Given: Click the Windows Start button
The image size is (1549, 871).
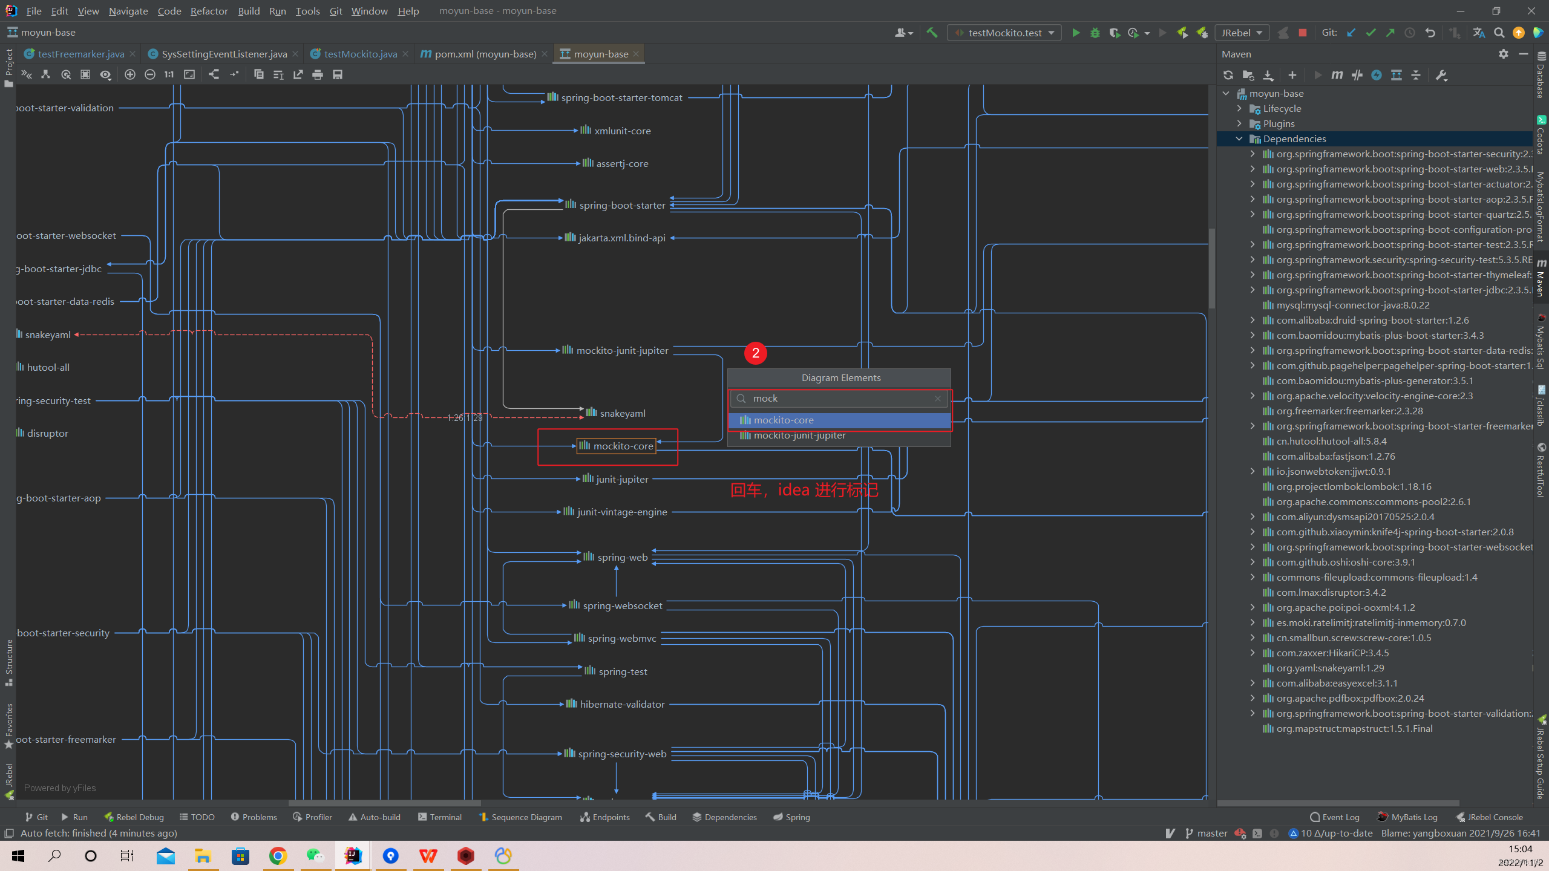Looking at the screenshot, I should tap(18, 856).
